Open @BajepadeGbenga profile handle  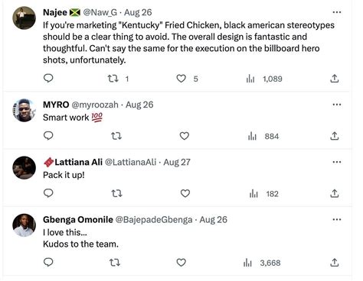[154, 220]
